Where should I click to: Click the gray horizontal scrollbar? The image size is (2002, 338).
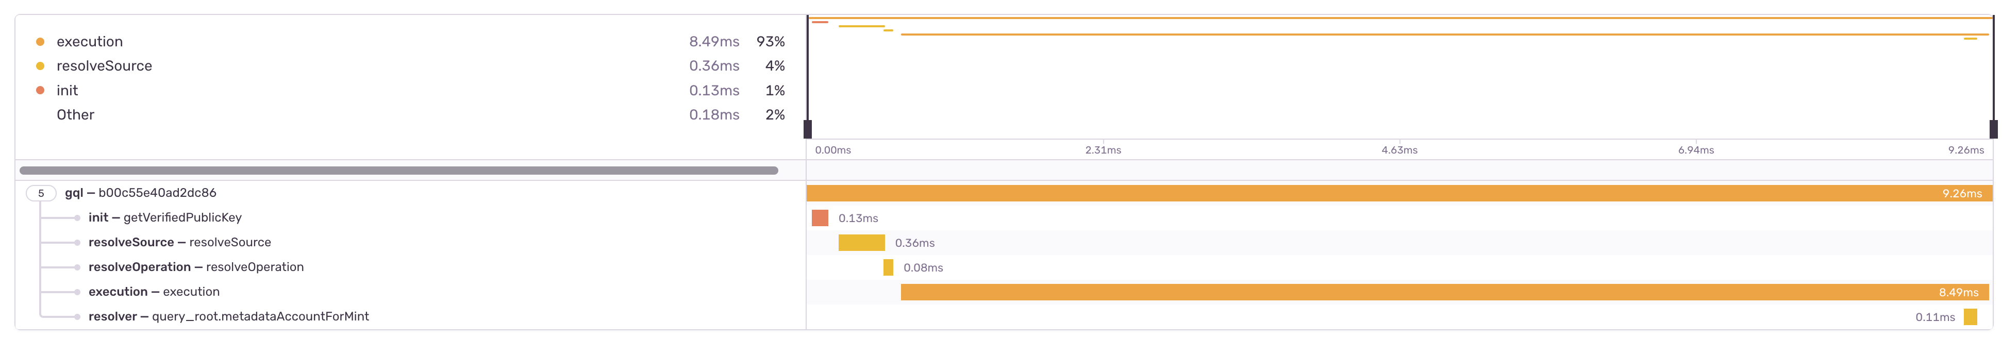[400, 170]
